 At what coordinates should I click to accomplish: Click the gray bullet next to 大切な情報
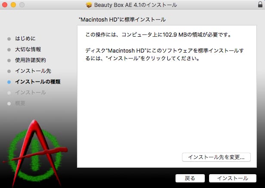[9, 50]
